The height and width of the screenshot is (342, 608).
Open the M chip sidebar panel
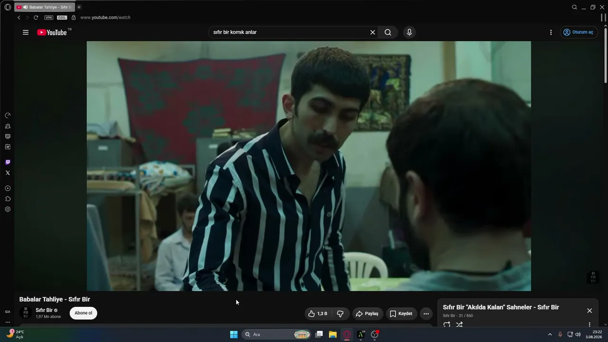(8, 147)
